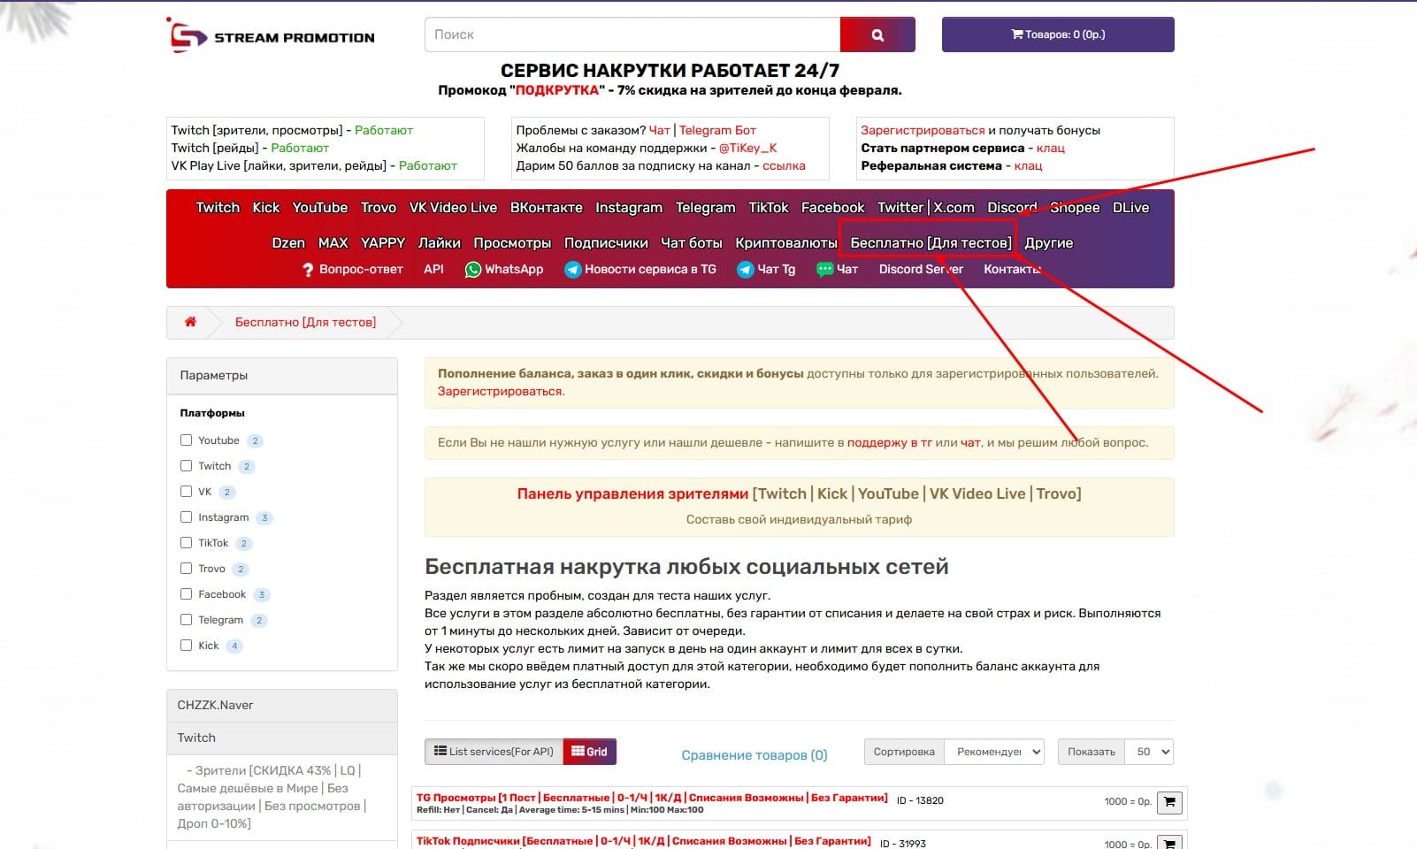This screenshot has height=849, width=1417.
Task: Switch to Grid view
Action: [x=590, y=752]
